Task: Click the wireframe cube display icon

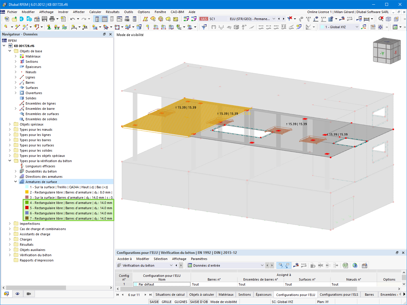Action: tap(388, 19)
